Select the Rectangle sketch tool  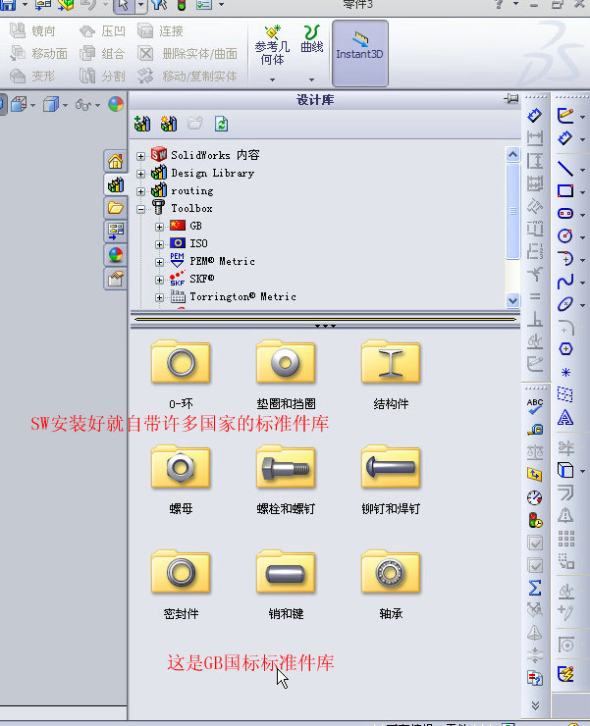tap(565, 190)
